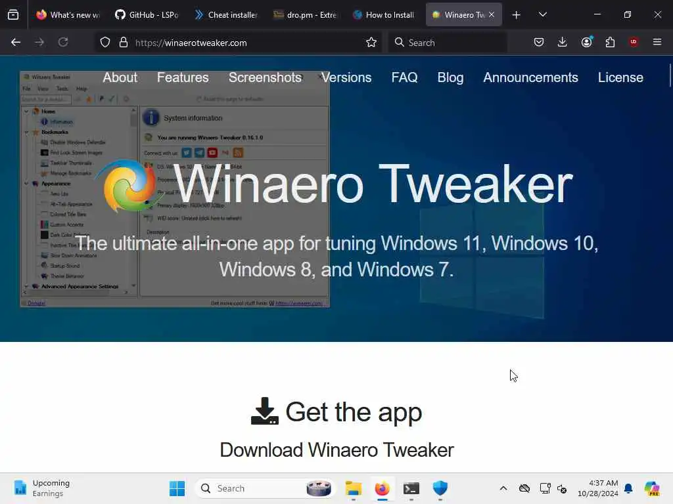Open the clock showing 4:37 AM
673x504 pixels.
[x=598, y=488]
